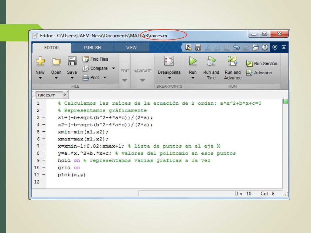The image size is (311, 233).
Task: Expand the Print dropdown arrow
Action: [x=105, y=77]
